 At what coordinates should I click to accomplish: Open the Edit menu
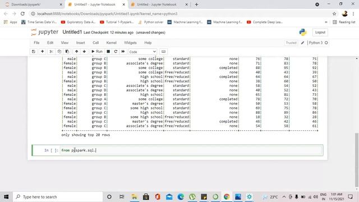[x=50, y=43]
